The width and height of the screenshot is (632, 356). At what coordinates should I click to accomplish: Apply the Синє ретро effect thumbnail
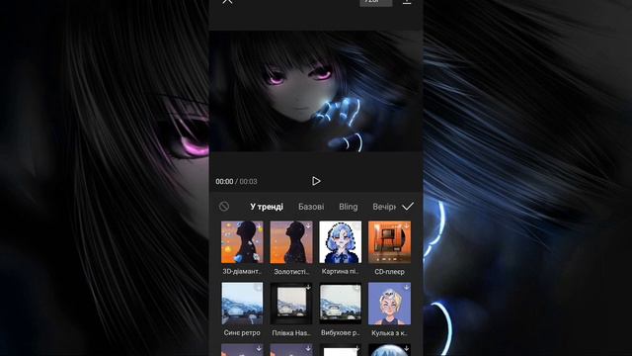pos(242,304)
